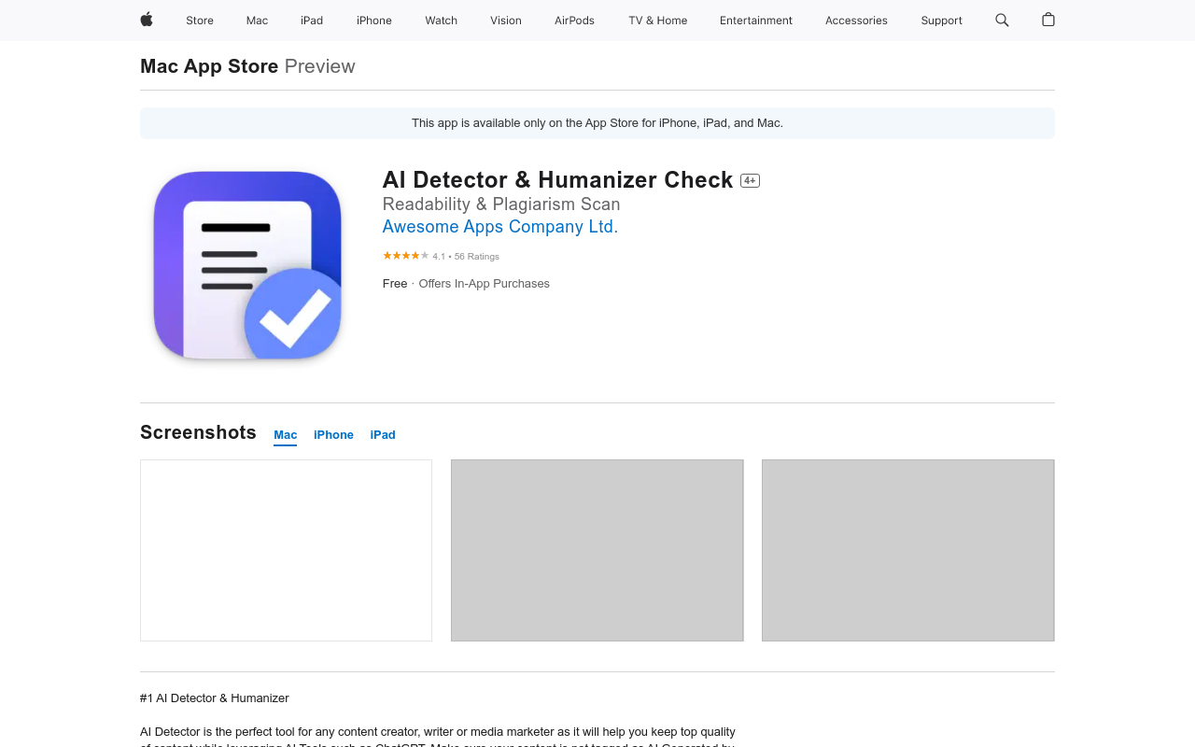Click 'Offers In-App Purchases' text

tap(484, 284)
